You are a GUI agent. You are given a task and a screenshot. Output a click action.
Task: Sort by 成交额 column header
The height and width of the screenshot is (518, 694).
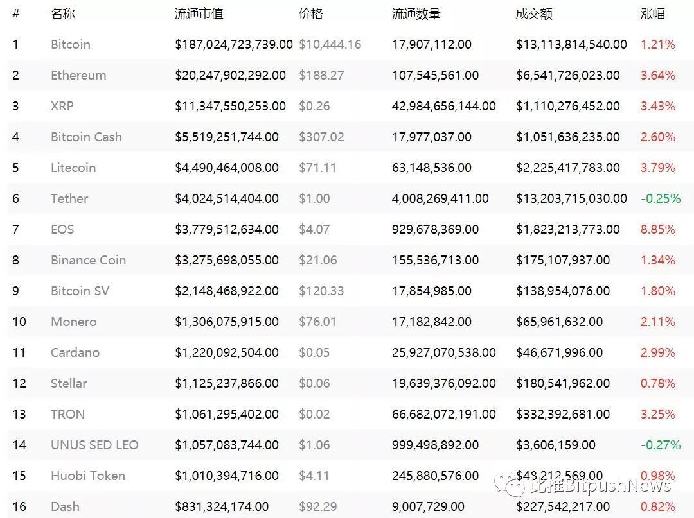[x=534, y=13]
